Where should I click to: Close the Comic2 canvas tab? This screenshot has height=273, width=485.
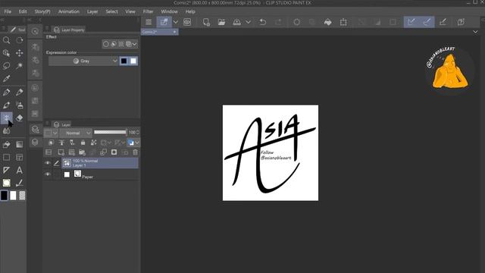(175, 32)
